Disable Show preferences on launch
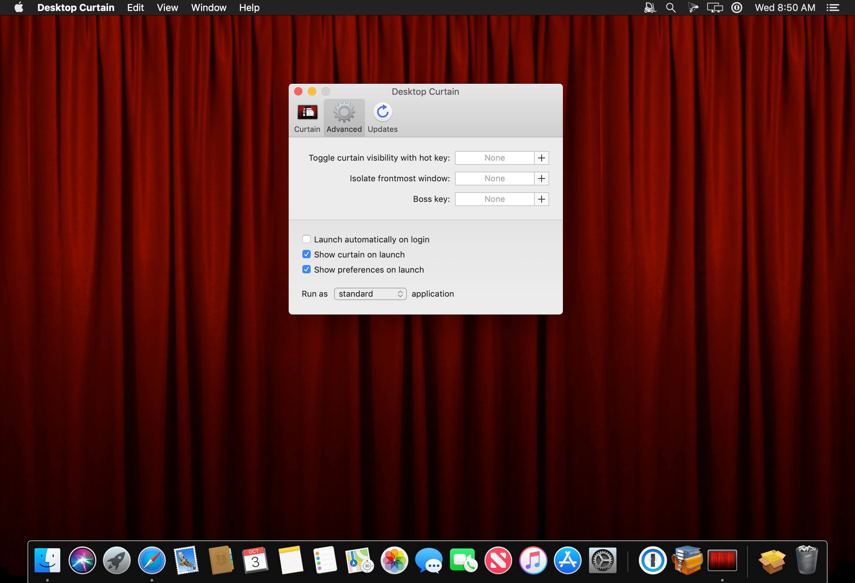 (306, 270)
